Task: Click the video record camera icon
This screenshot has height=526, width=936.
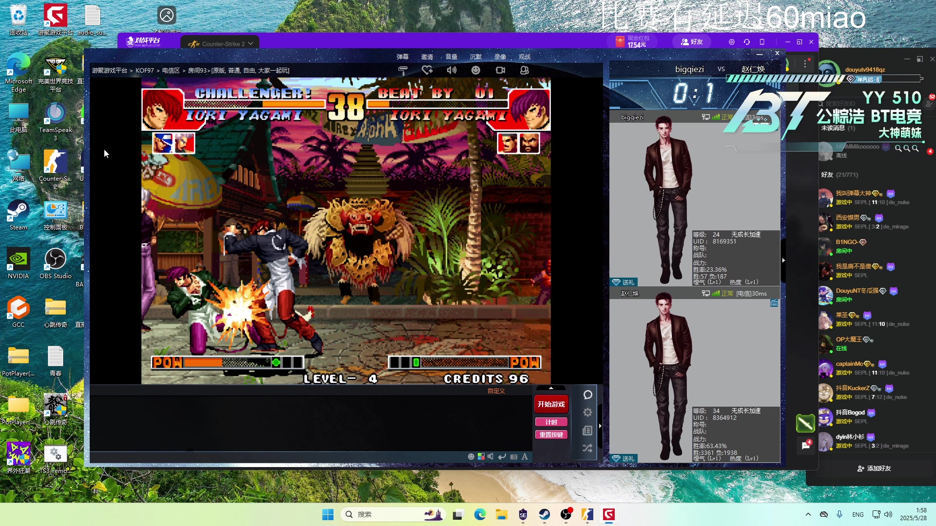Action: (500, 70)
